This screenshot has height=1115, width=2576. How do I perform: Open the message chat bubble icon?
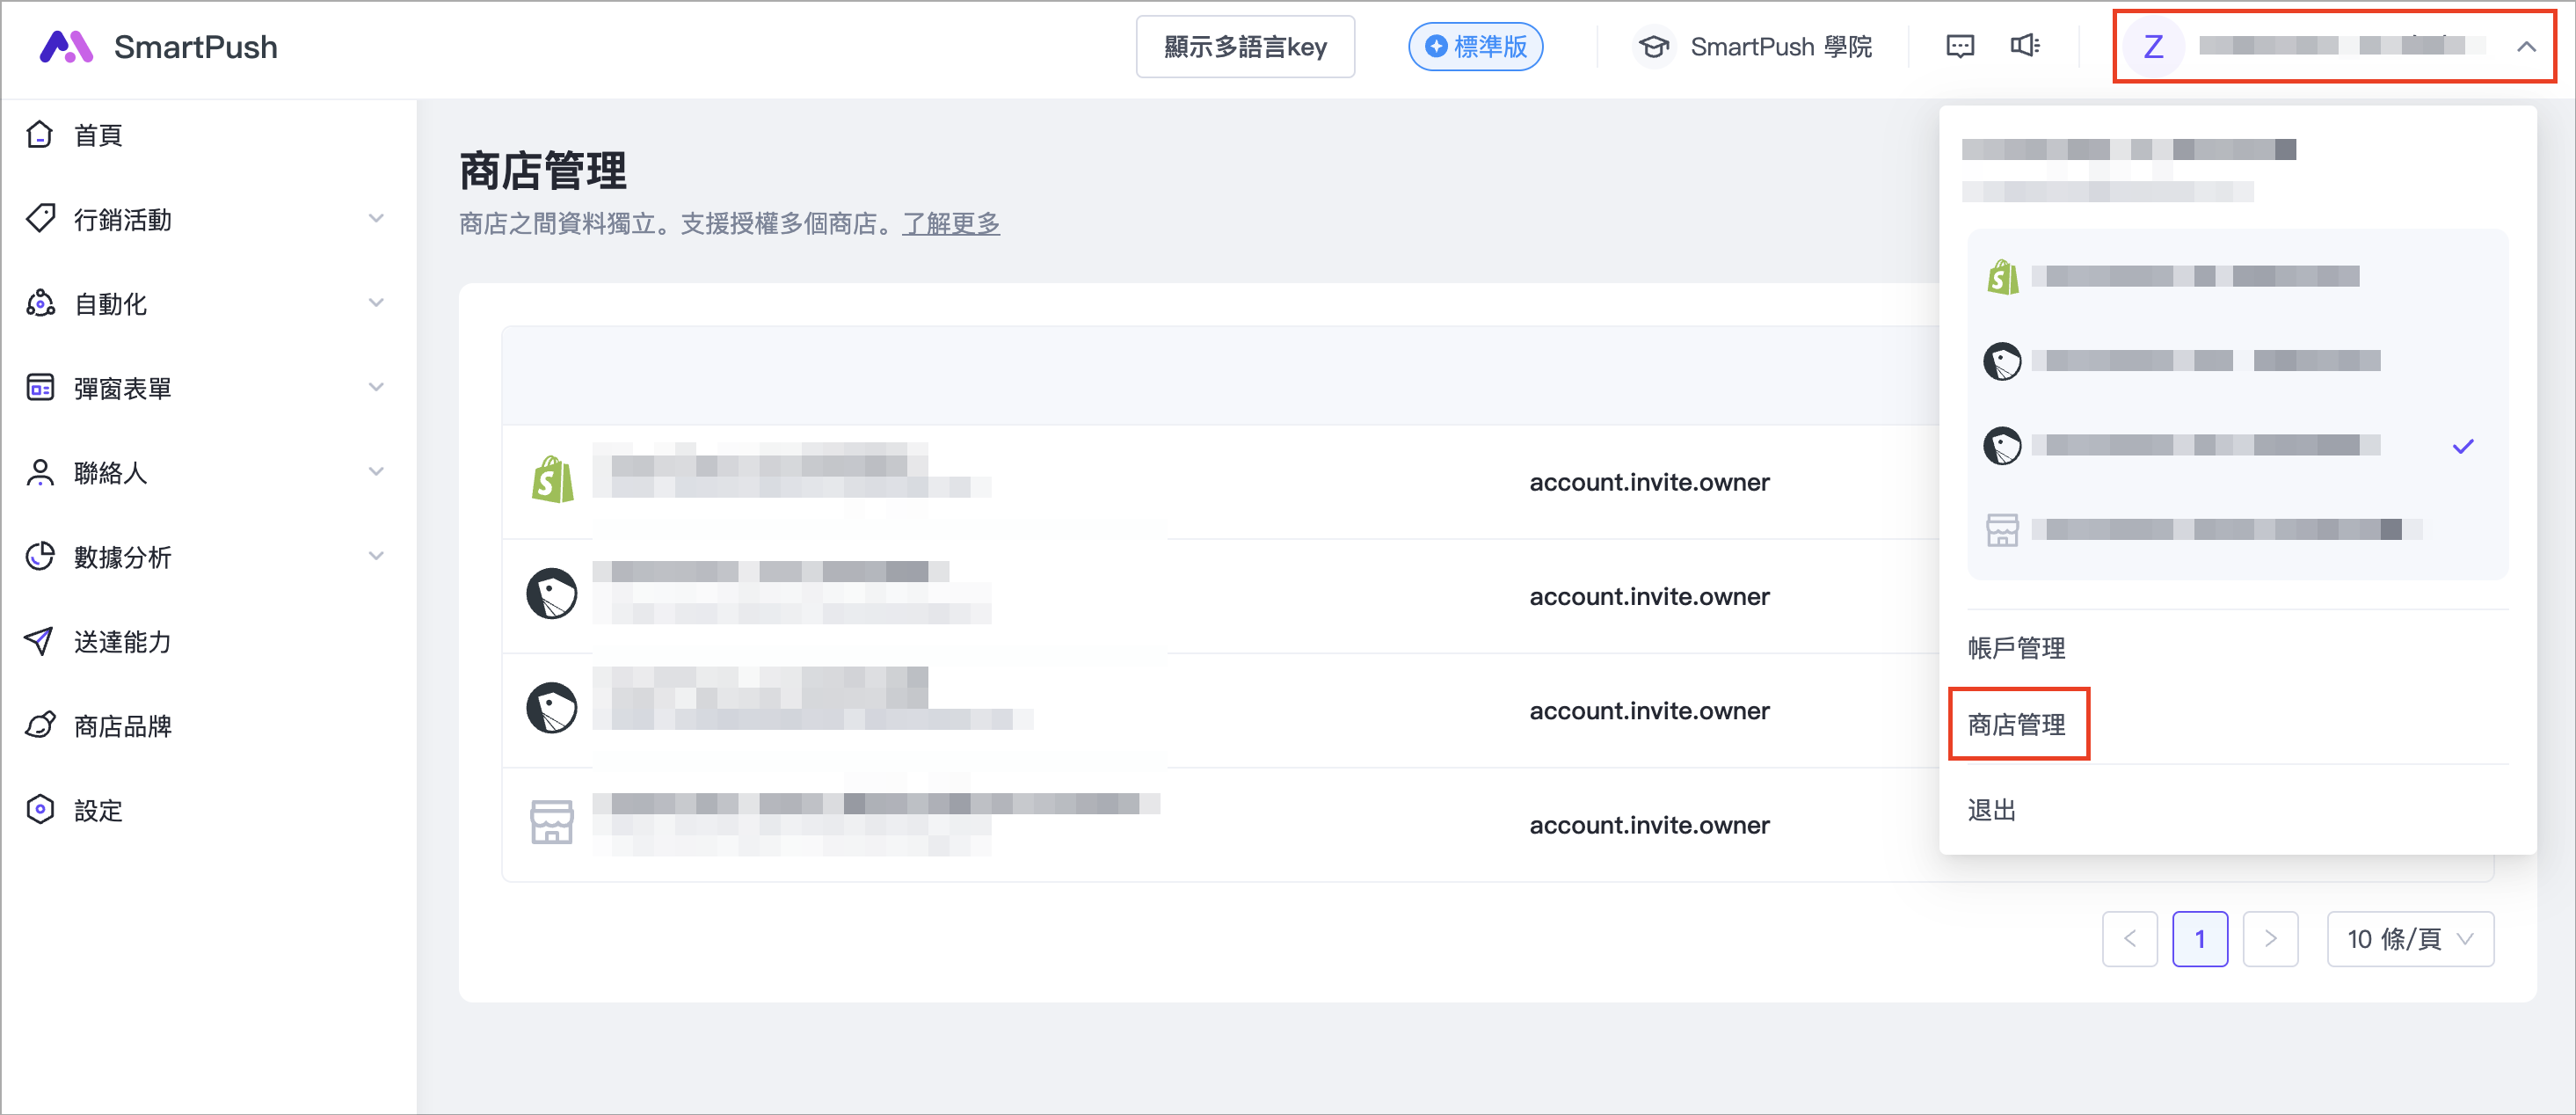click(1959, 47)
